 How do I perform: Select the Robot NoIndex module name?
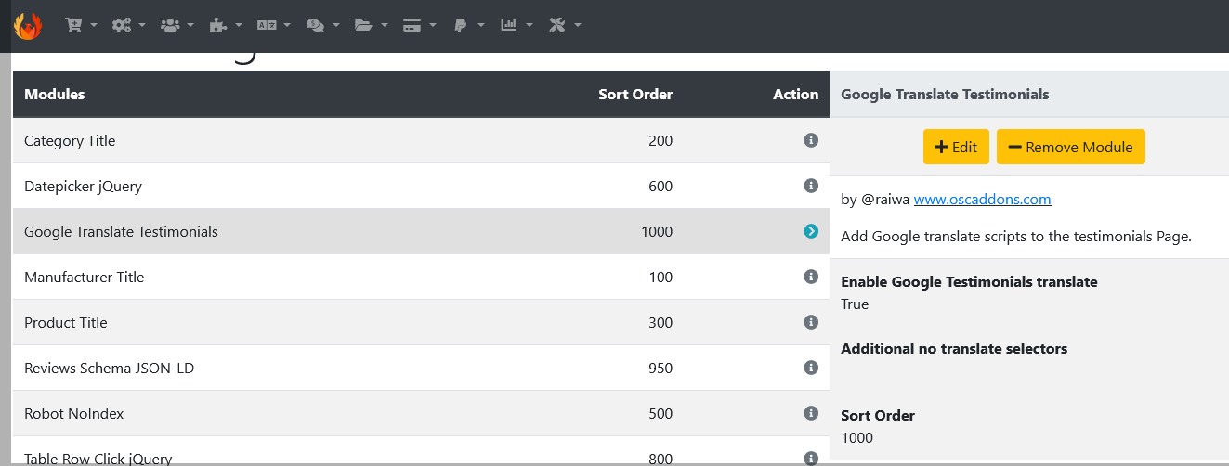pyautogui.click(x=73, y=414)
